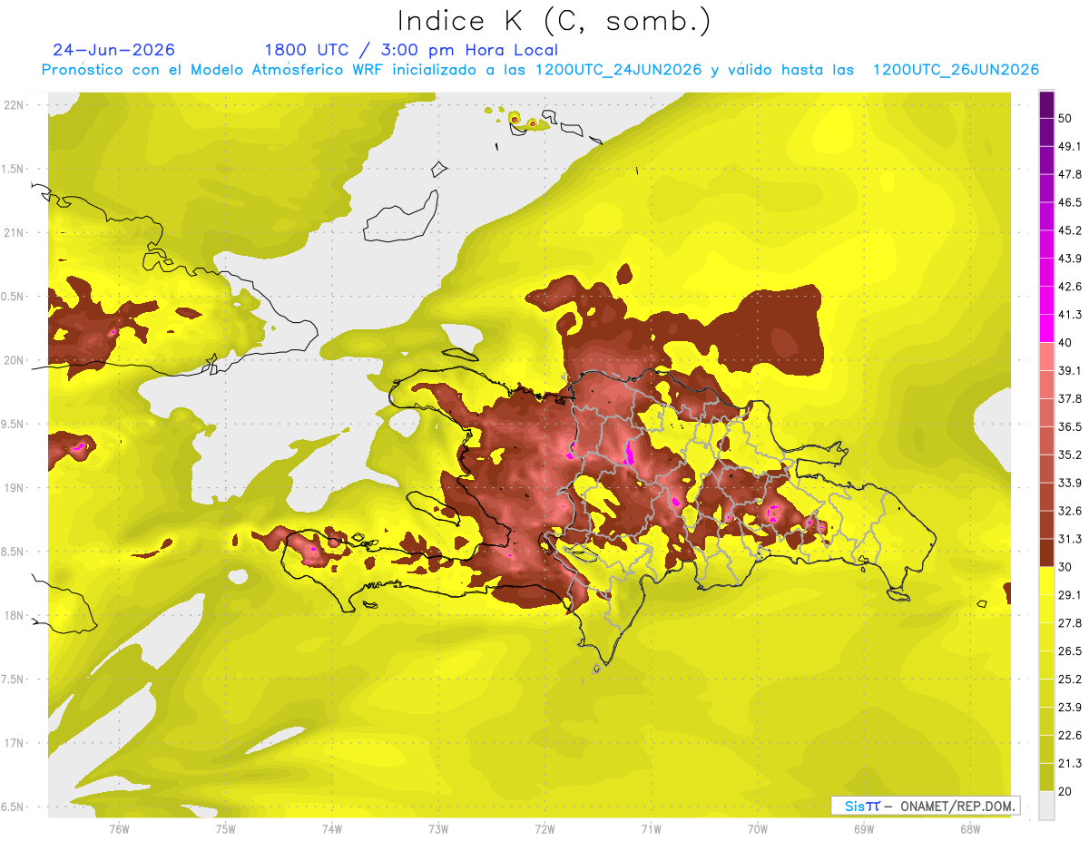Pick the olive legend band between 20 and 21.3

[x=1046, y=777]
